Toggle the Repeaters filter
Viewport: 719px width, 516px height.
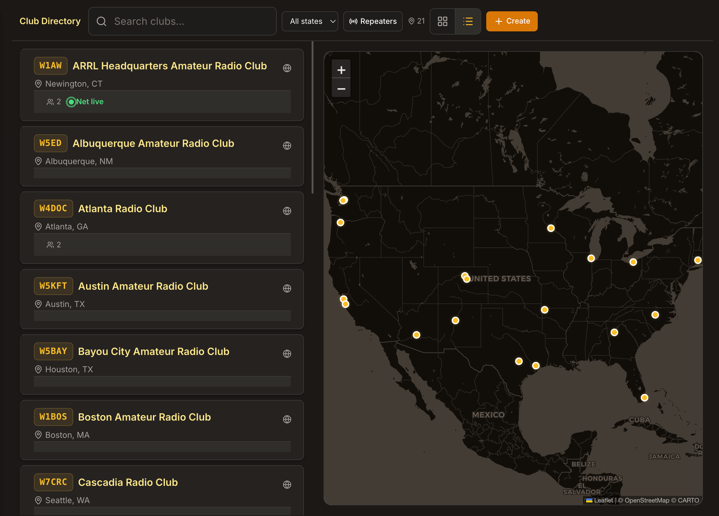(x=373, y=21)
